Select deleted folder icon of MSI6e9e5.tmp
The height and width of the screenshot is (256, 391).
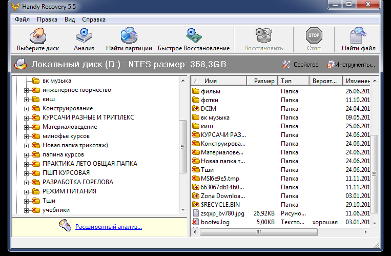(x=196, y=179)
